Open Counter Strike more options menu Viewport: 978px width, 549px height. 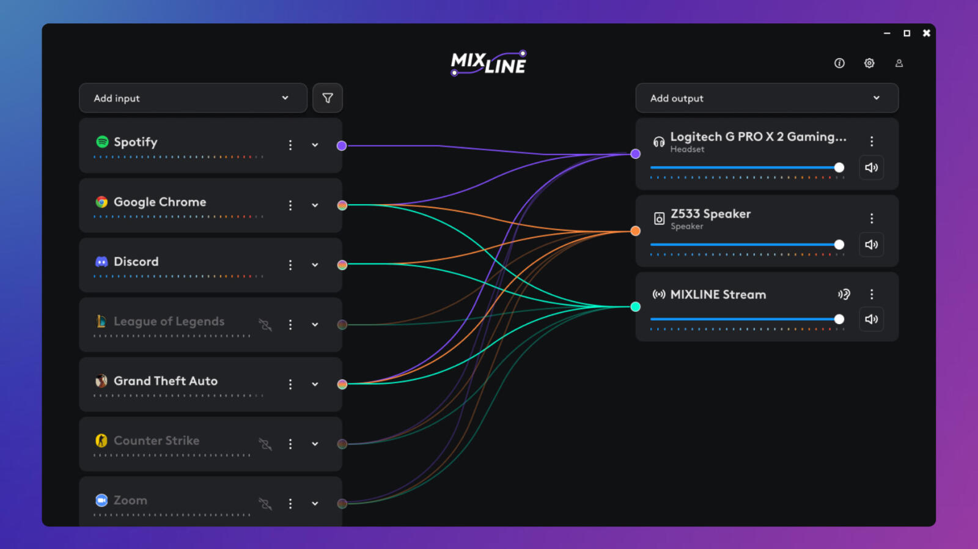(x=290, y=444)
